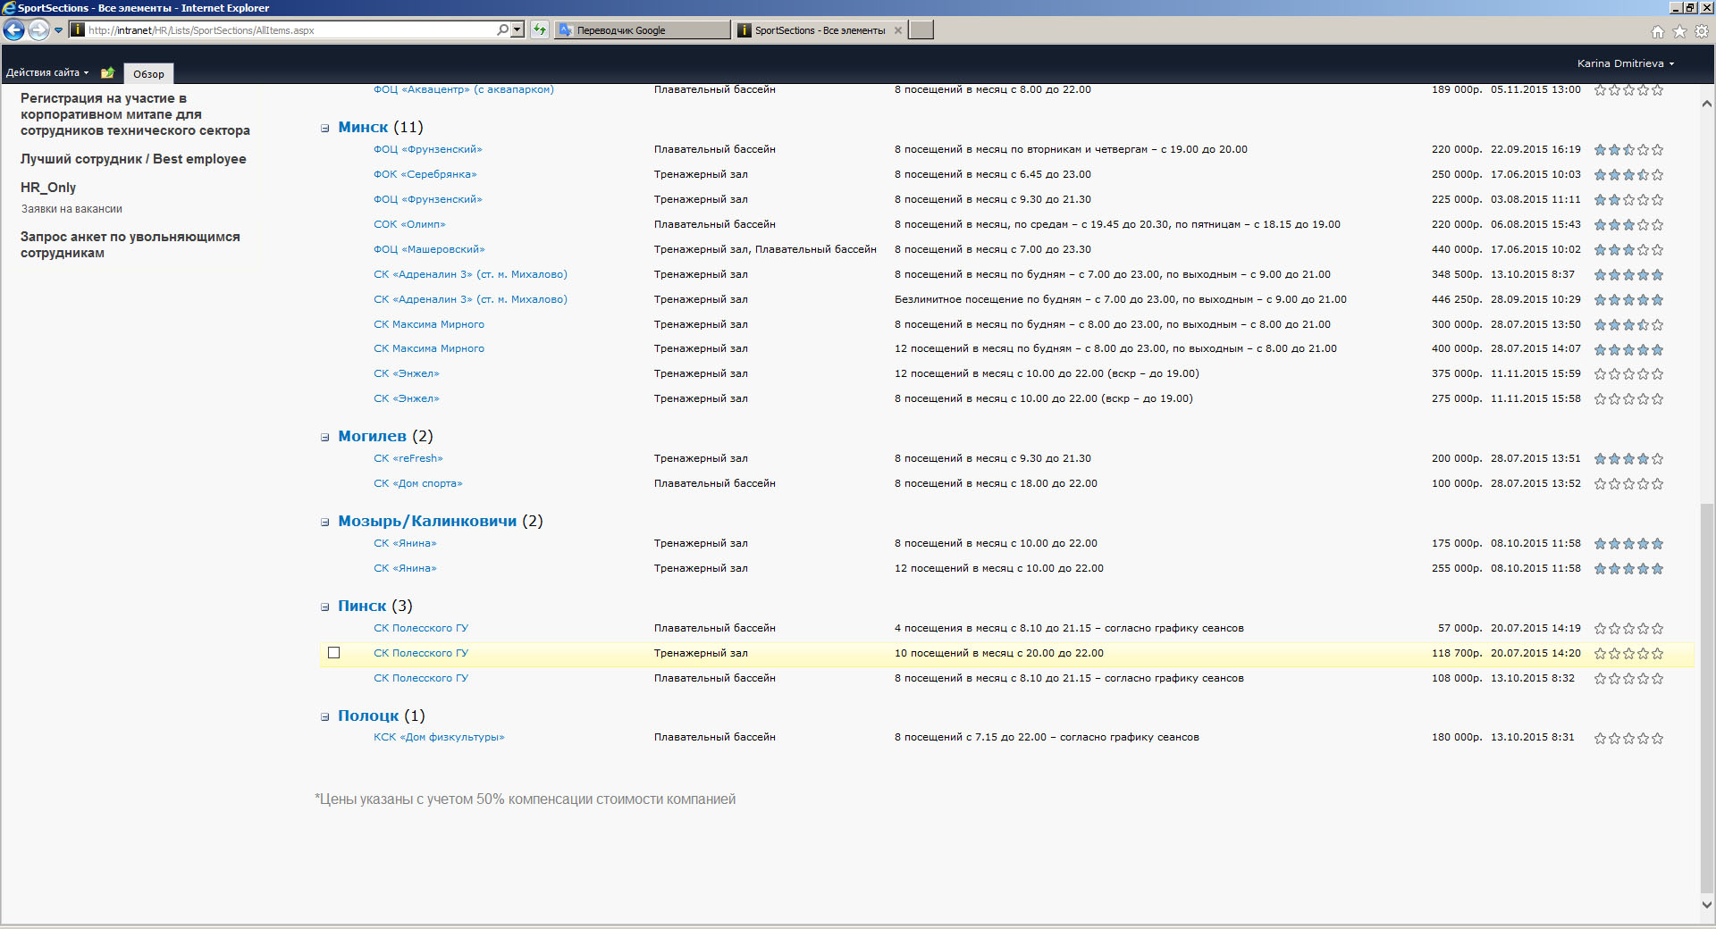
Task: Open the browser Home page icon
Action: pos(1658,31)
